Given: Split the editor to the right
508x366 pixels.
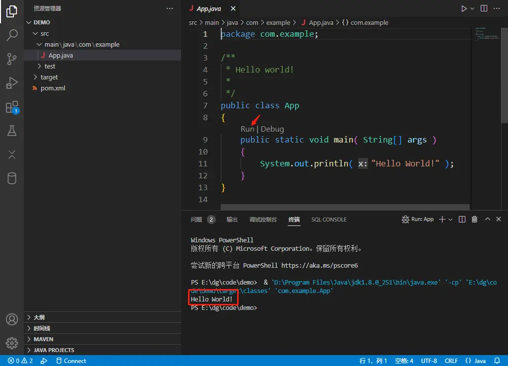Looking at the screenshot, I should click(484, 8).
